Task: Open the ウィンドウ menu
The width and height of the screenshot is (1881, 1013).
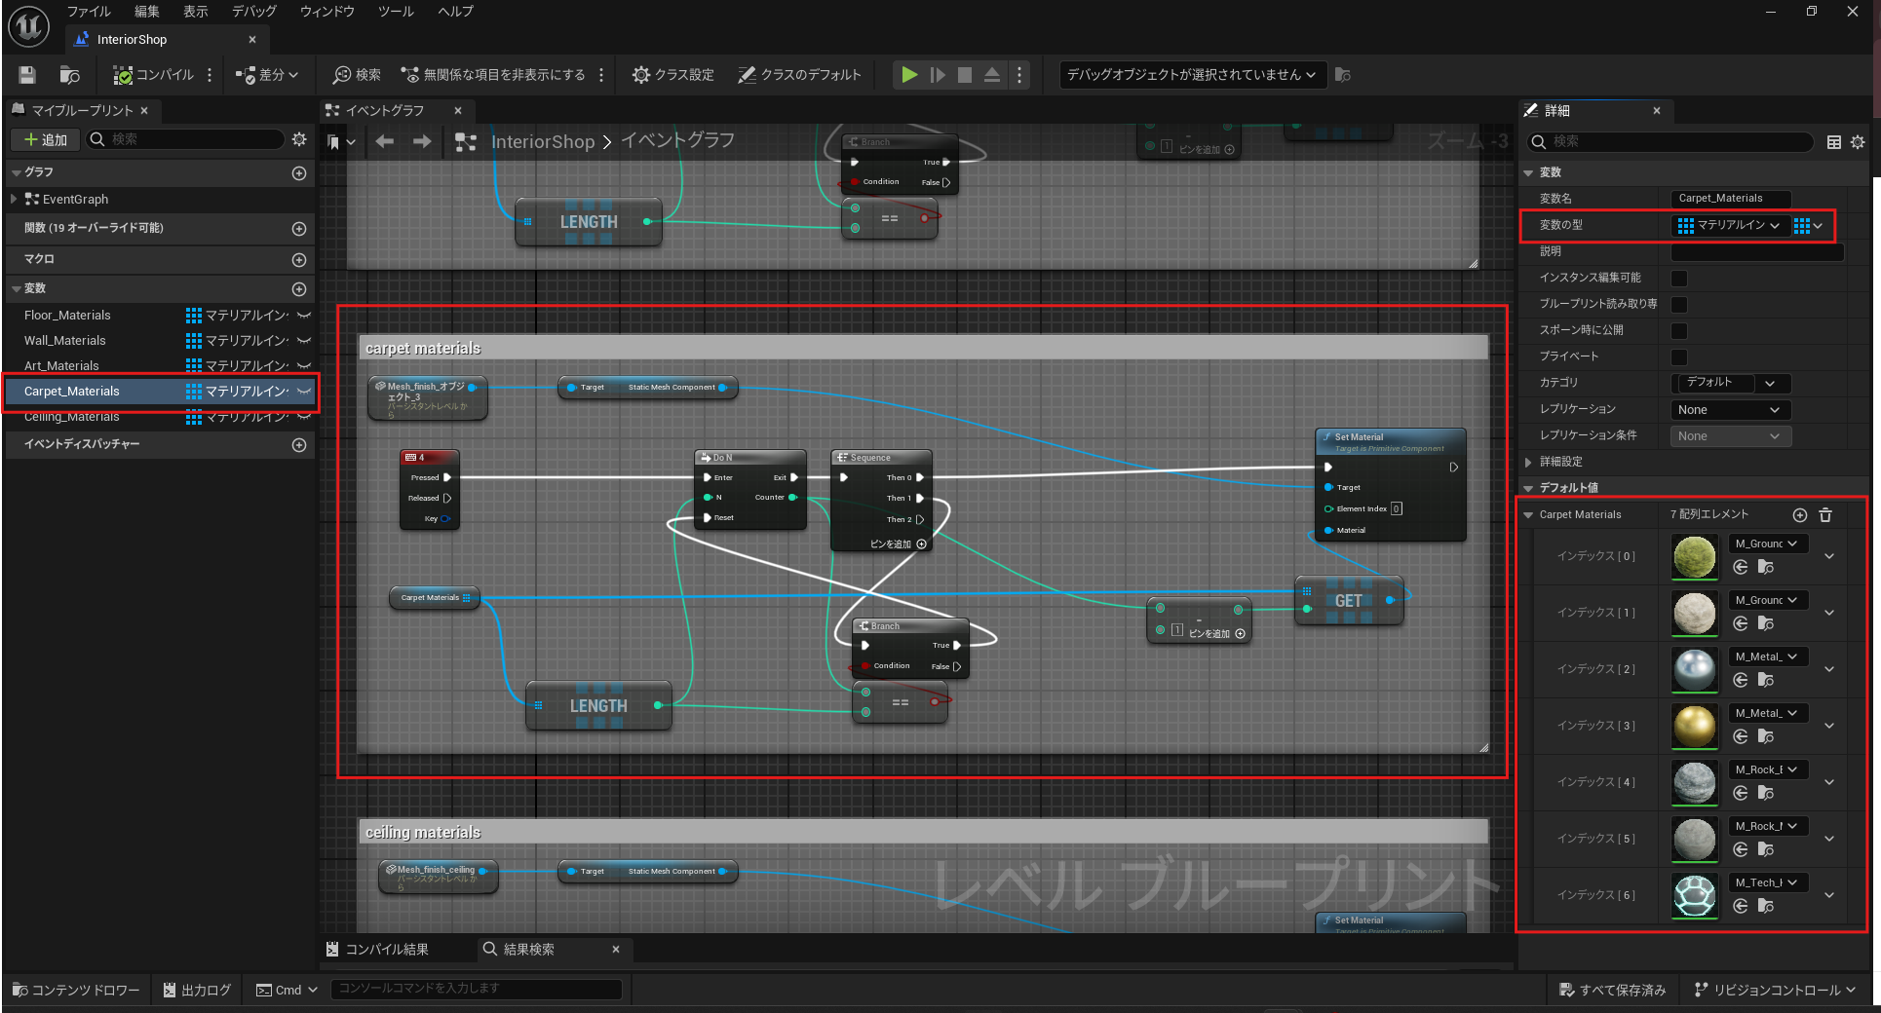Action: (326, 12)
